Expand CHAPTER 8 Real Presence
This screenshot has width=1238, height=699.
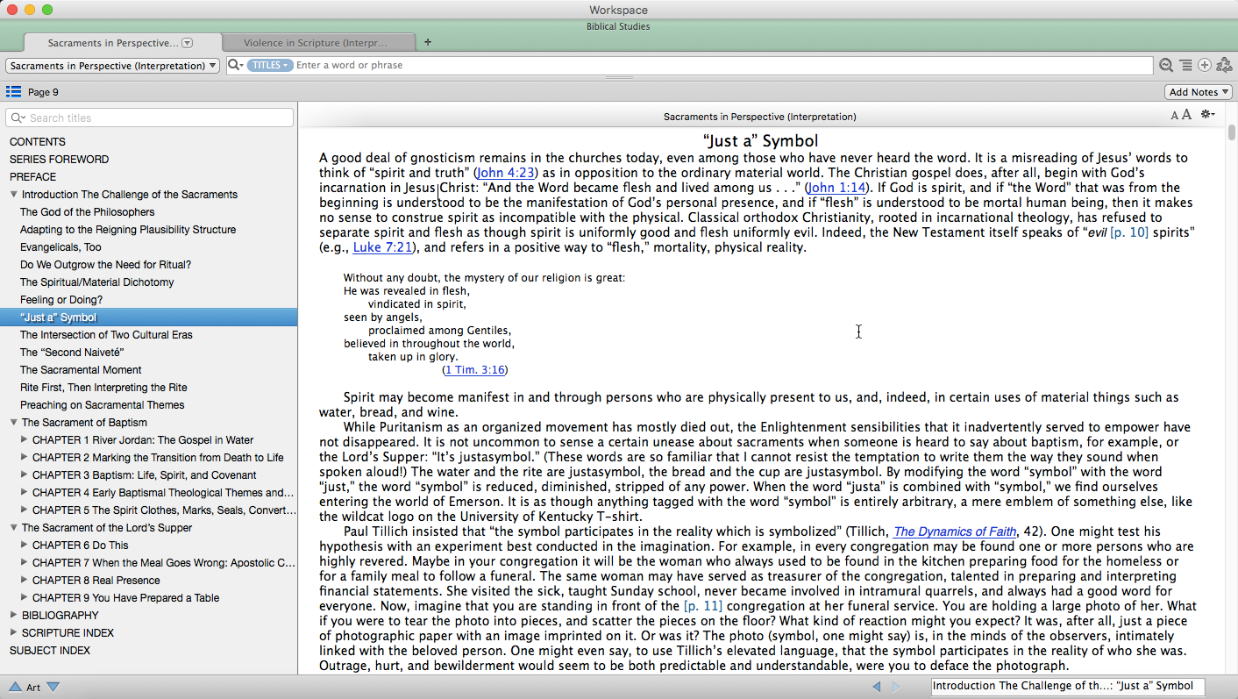coord(25,581)
